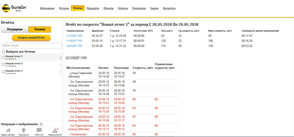Open the first blurred vehicle name link in summary
Screen dimensions: 294x137
[74, 36]
